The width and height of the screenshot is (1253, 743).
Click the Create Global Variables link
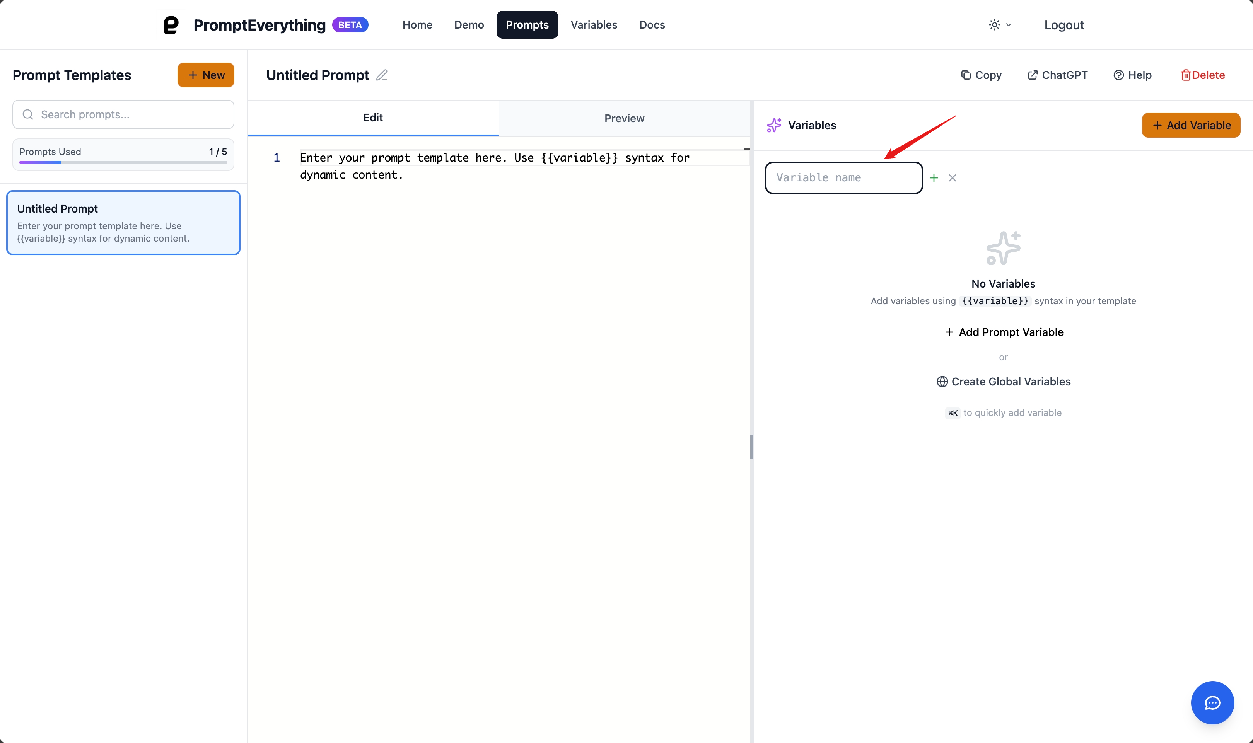pos(1003,382)
